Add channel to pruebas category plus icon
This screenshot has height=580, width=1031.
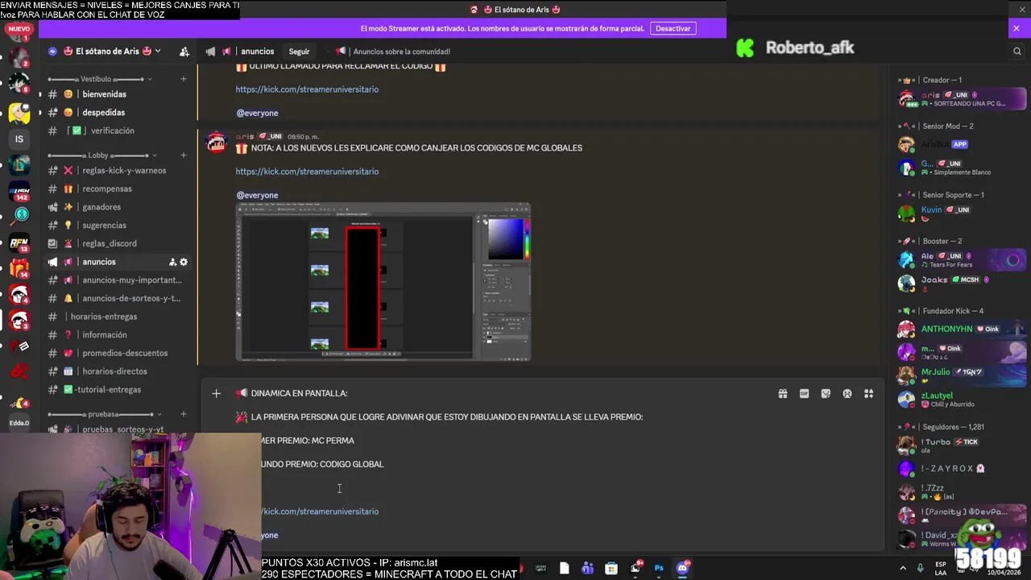coord(184,414)
